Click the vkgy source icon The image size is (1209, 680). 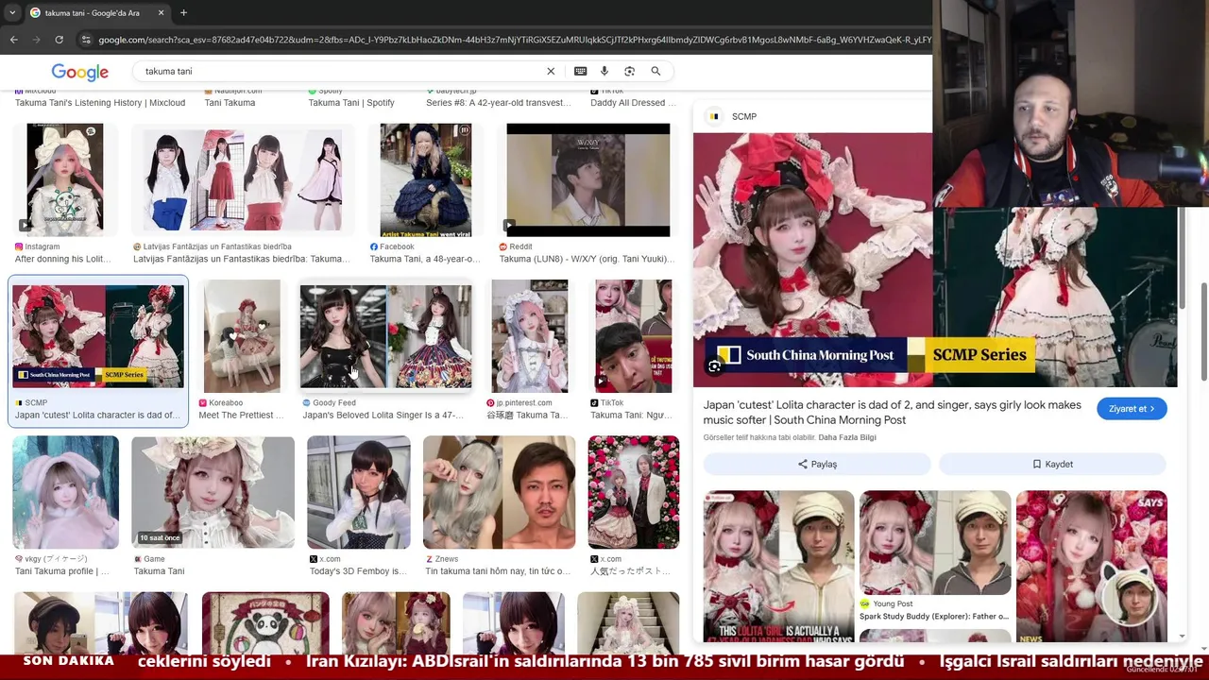click(x=19, y=559)
